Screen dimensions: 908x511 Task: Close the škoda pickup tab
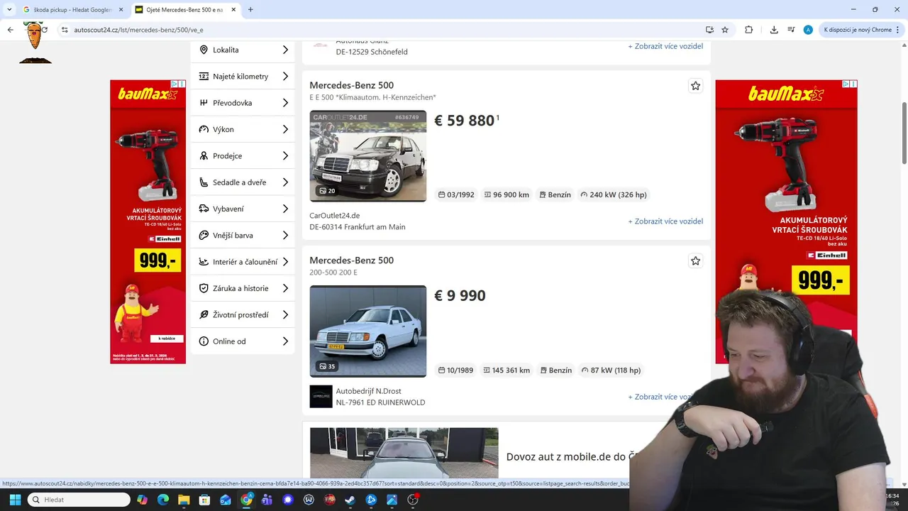click(120, 10)
